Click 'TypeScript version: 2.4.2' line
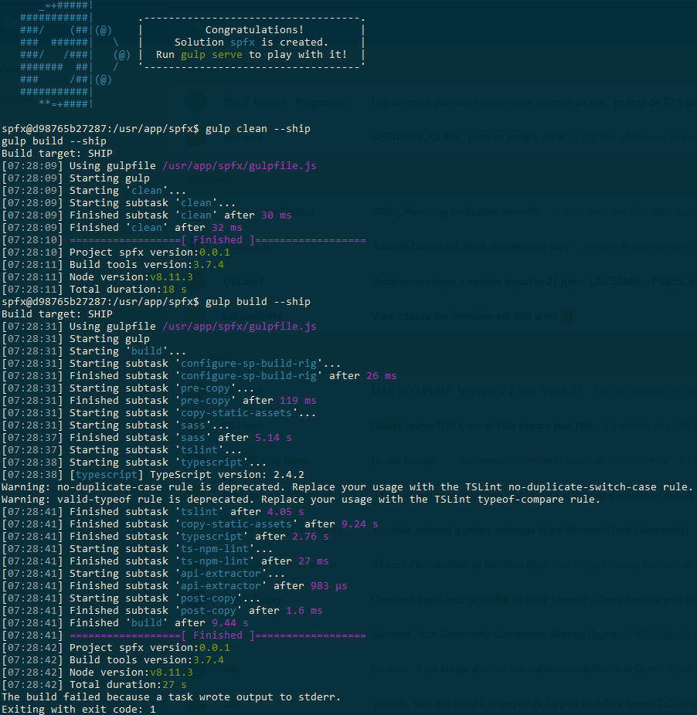The width and height of the screenshot is (697, 715). click(153, 475)
